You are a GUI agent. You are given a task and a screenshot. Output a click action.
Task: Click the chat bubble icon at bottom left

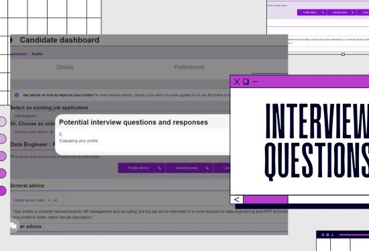[13, 226]
